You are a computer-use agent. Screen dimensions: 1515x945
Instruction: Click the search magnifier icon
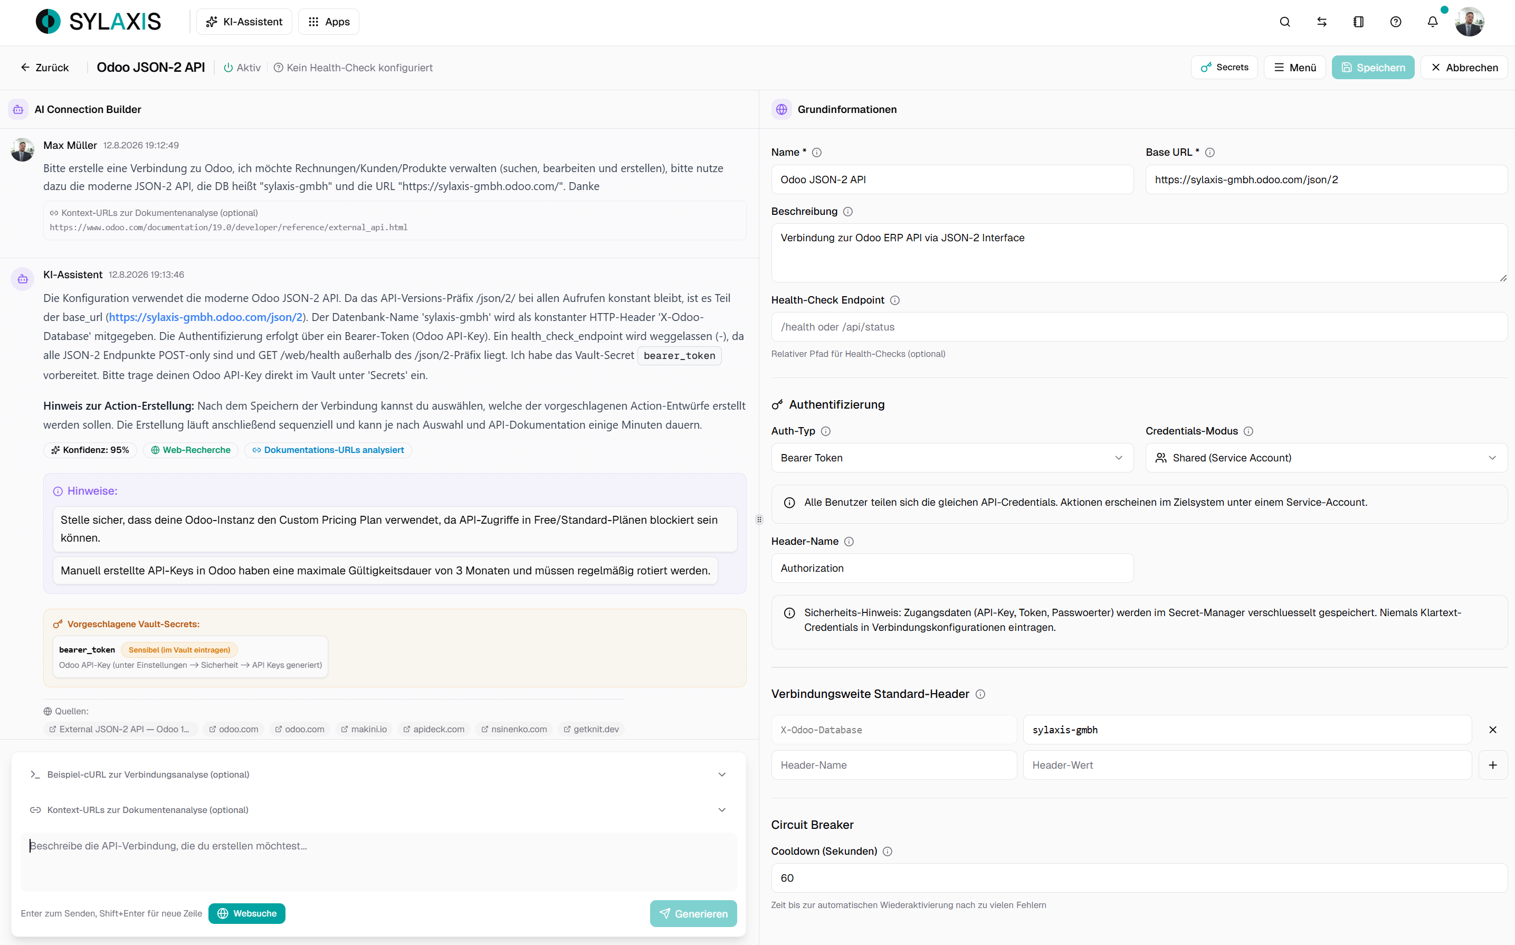point(1284,22)
